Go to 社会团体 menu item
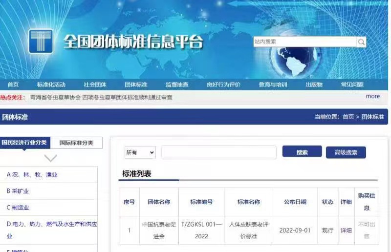Image resolution: width=391 pixels, height=252 pixels. pos(95,84)
